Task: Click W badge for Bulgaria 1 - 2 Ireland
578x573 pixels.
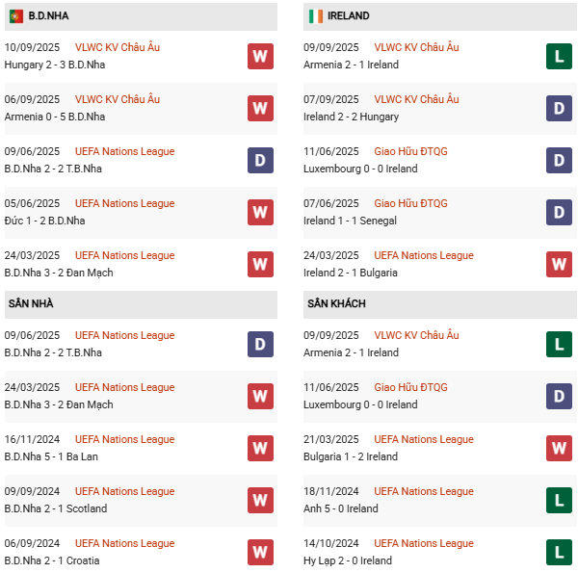Action: point(559,448)
